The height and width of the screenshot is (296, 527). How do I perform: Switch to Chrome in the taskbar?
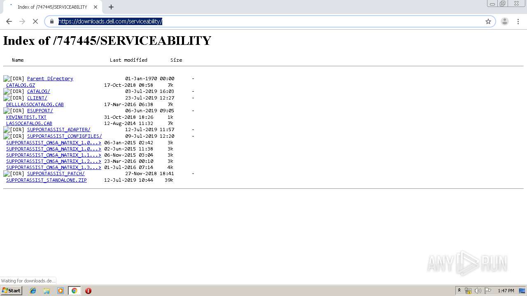click(x=74, y=291)
